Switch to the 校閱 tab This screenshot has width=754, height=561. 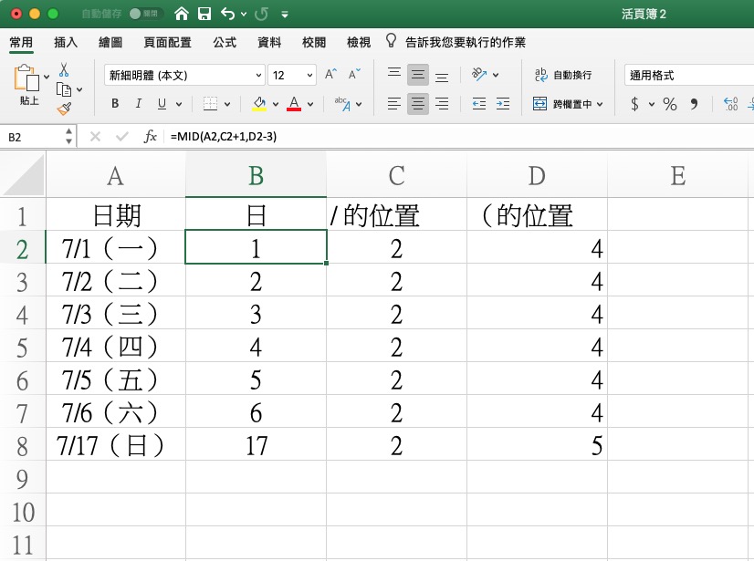[x=314, y=42]
